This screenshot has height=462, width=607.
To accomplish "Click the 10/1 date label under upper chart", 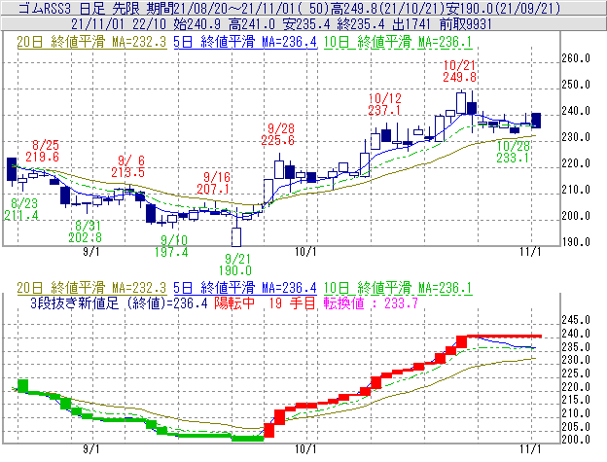I will pos(305,252).
